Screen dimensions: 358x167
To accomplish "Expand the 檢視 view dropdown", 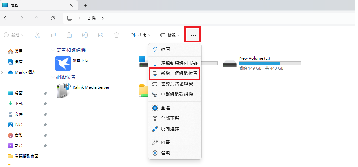I will (x=170, y=35).
